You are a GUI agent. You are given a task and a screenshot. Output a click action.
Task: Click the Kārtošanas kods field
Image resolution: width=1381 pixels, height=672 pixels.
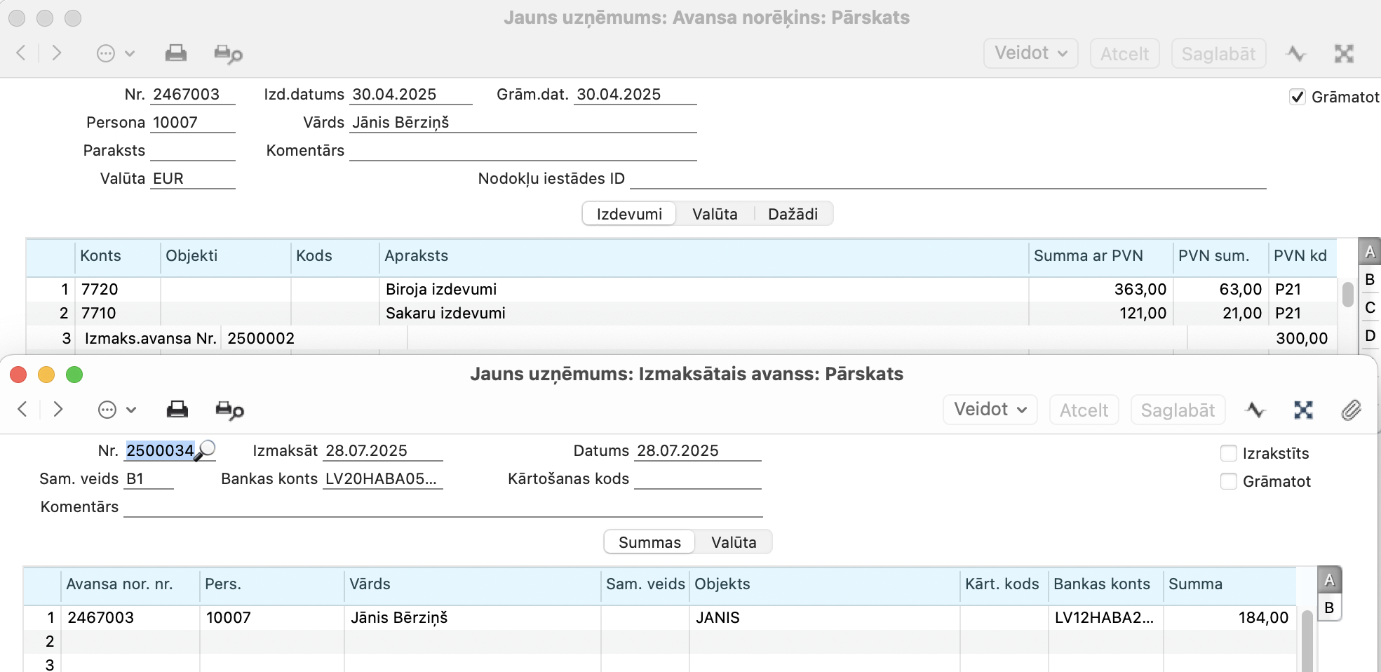[698, 478]
